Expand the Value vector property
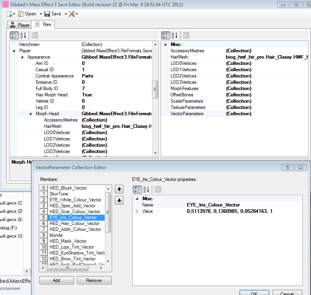Viewport: 311px width, 295px height. click(x=137, y=211)
